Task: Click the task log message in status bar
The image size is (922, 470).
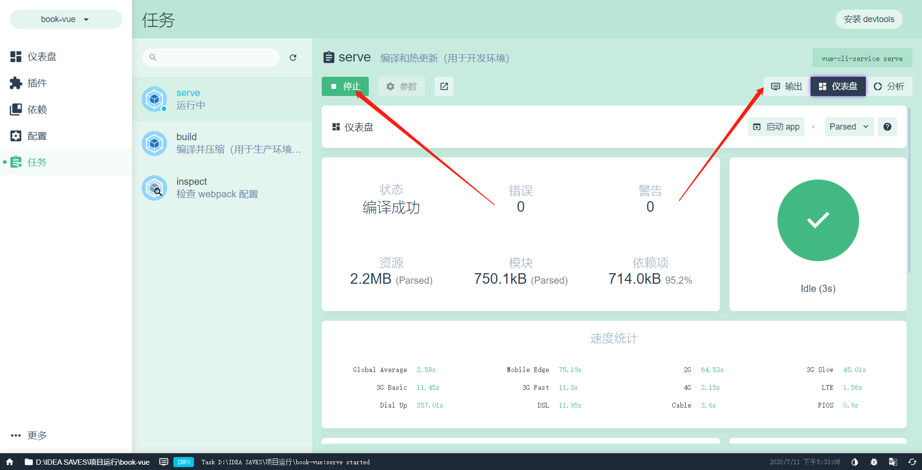Action: click(x=286, y=462)
